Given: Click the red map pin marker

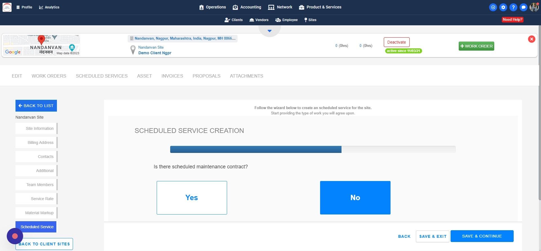Looking at the screenshot, I should 41,39.
